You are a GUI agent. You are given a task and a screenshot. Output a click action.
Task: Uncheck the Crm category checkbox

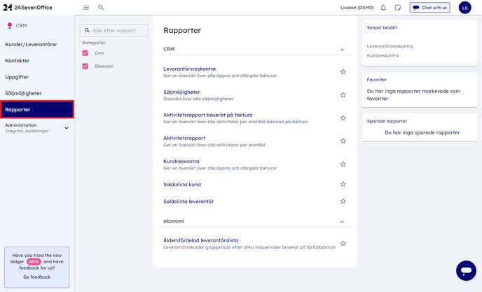pos(85,53)
